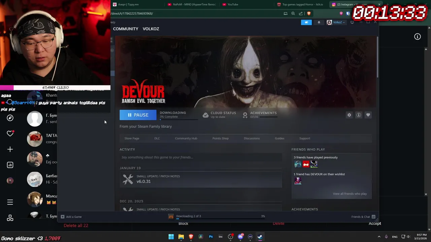Open the Achievements gear icon

(x=245, y=115)
